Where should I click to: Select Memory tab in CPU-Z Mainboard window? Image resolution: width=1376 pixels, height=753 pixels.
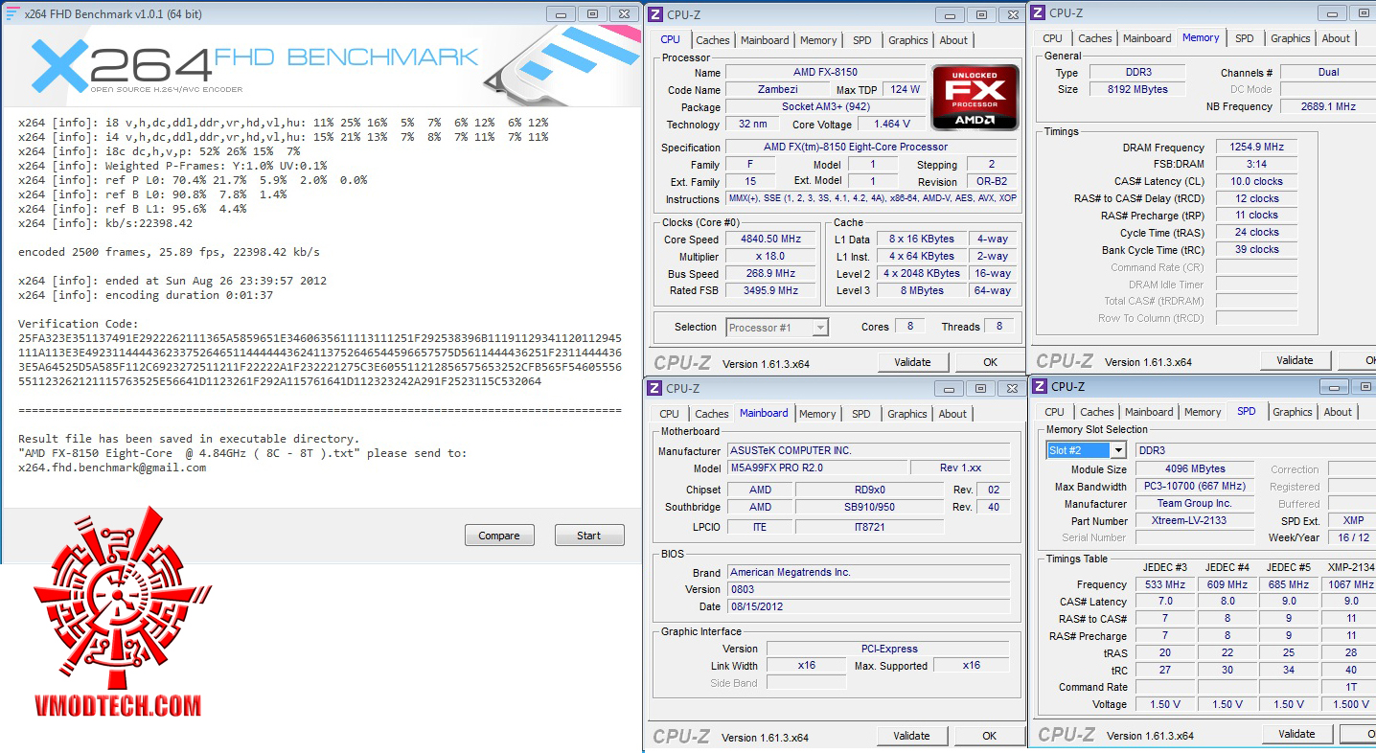coord(817,414)
